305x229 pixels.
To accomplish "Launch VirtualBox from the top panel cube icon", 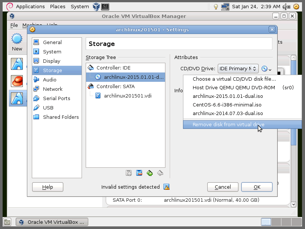I will point(96,7).
